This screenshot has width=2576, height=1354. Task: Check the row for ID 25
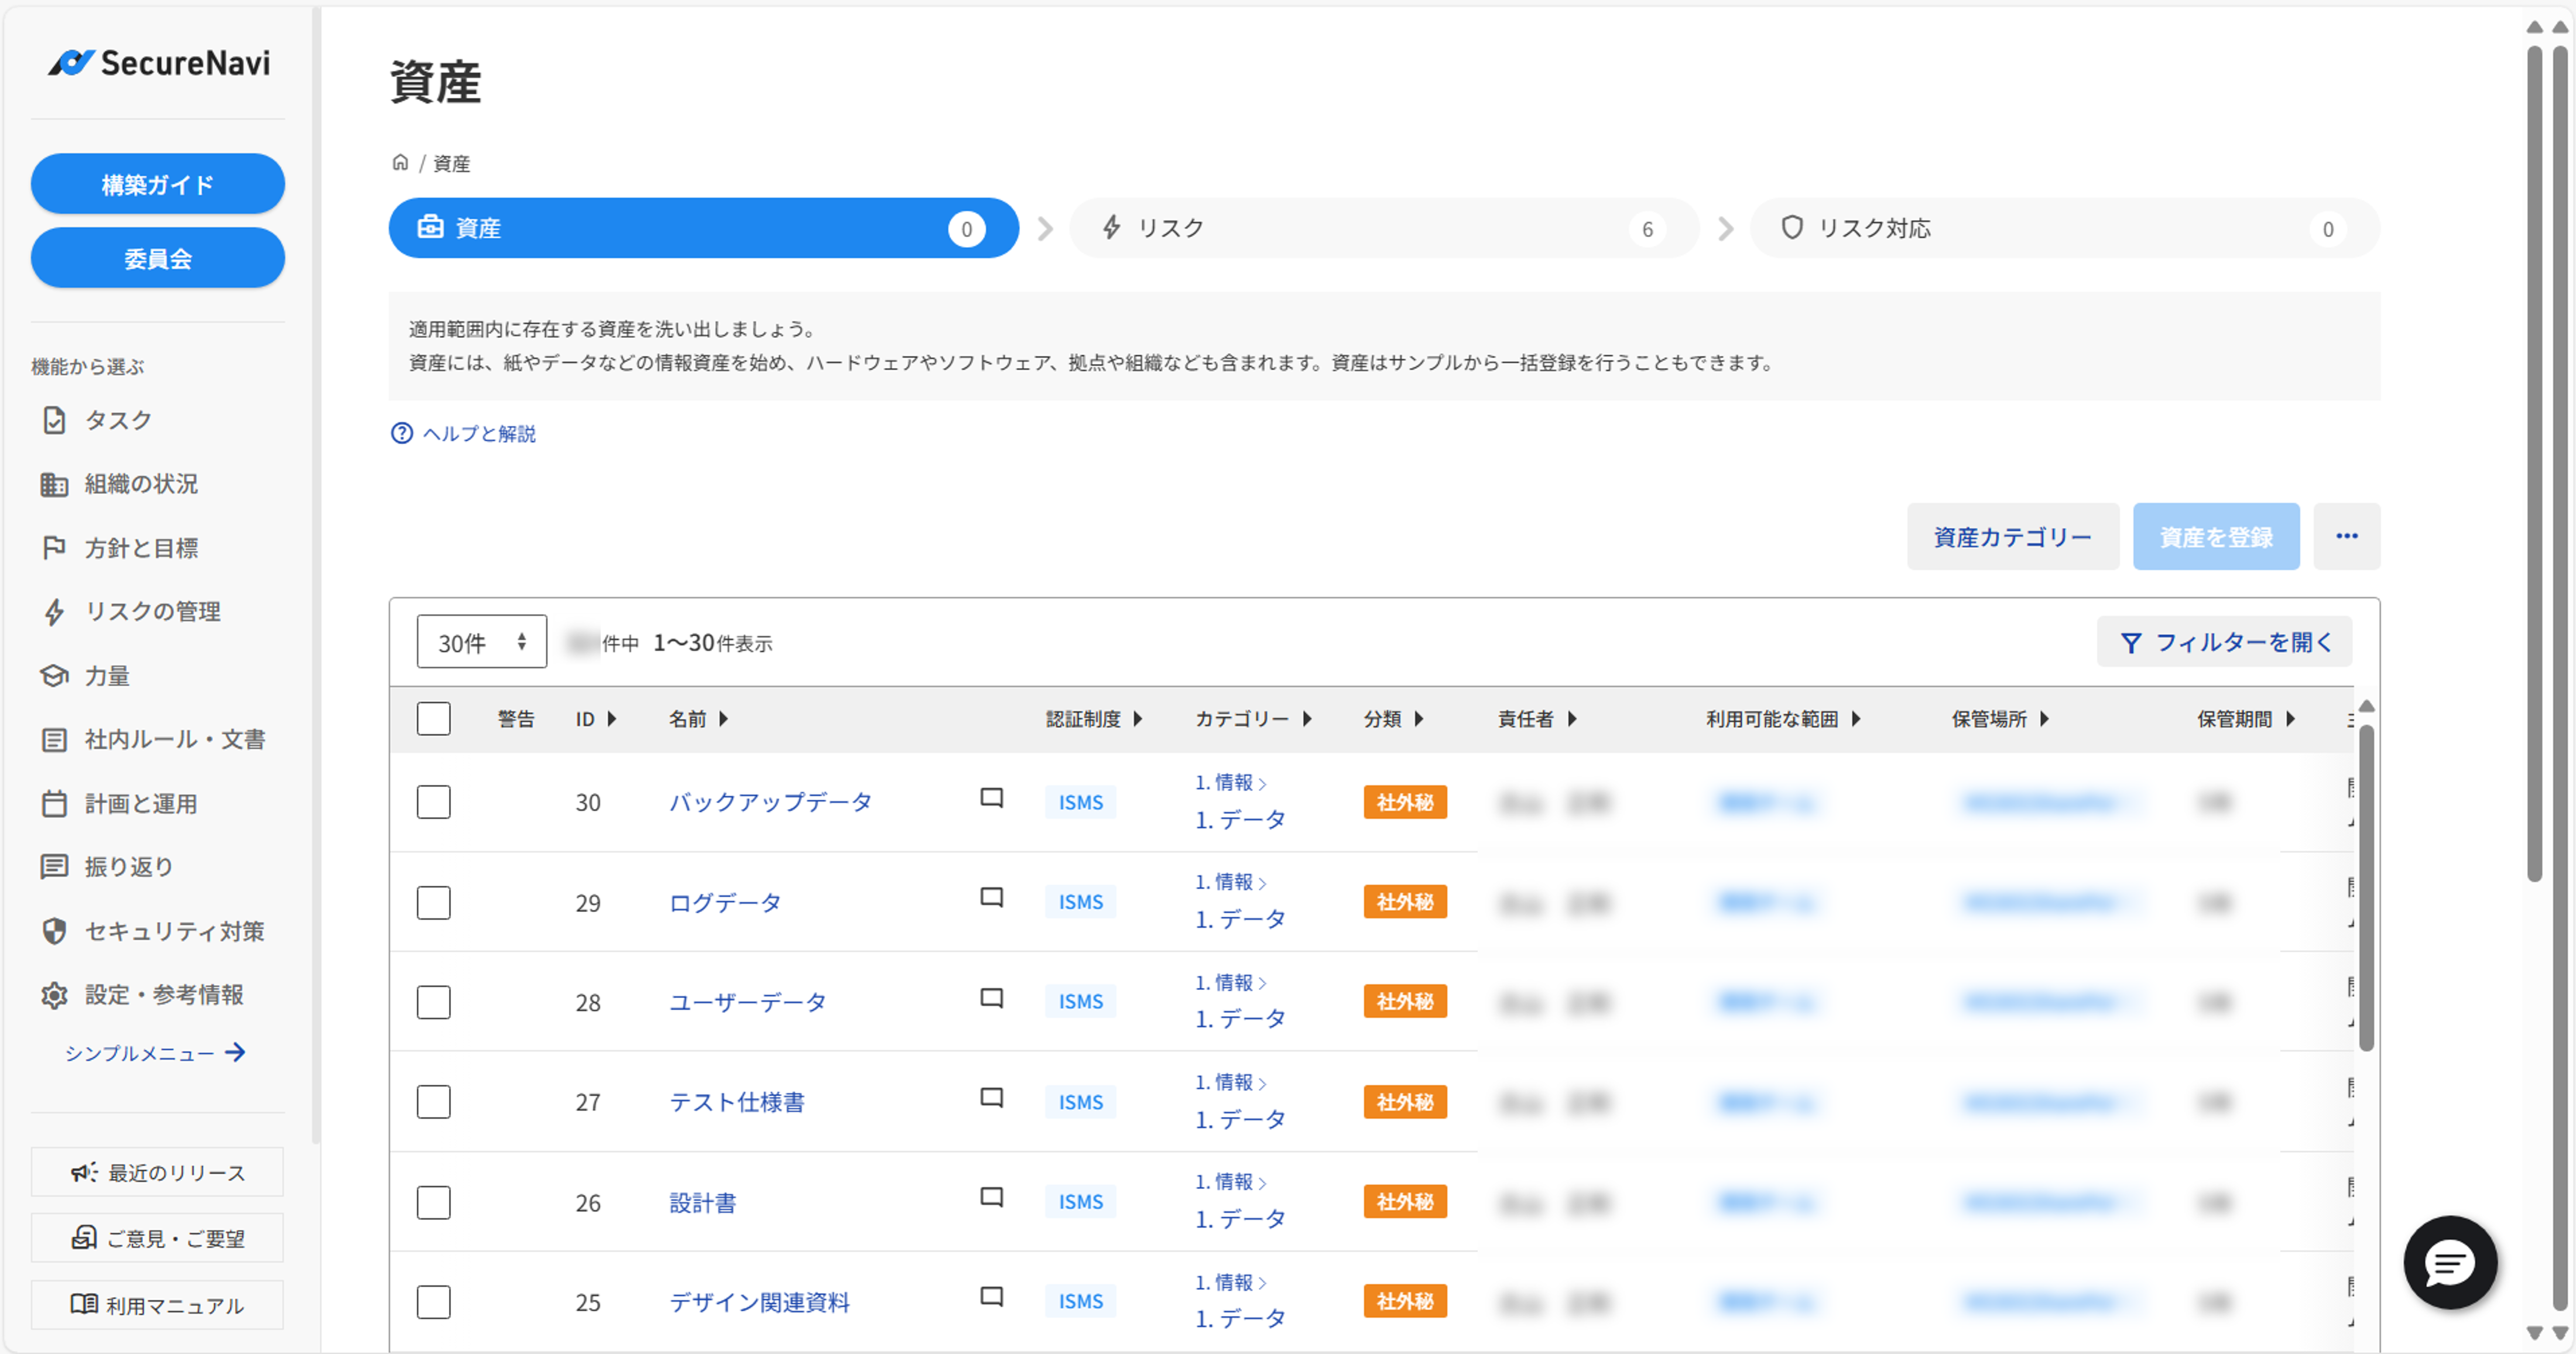433,1302
